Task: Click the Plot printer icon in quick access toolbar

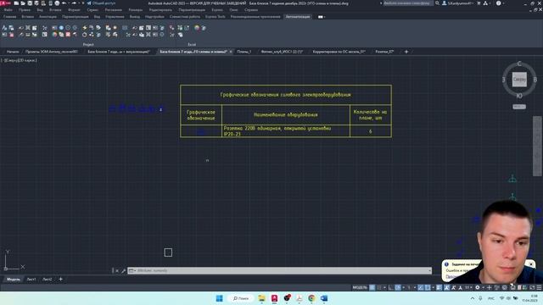Action: point(57,3)
